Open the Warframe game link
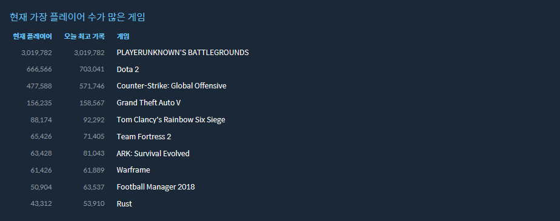 pos(133,170)
